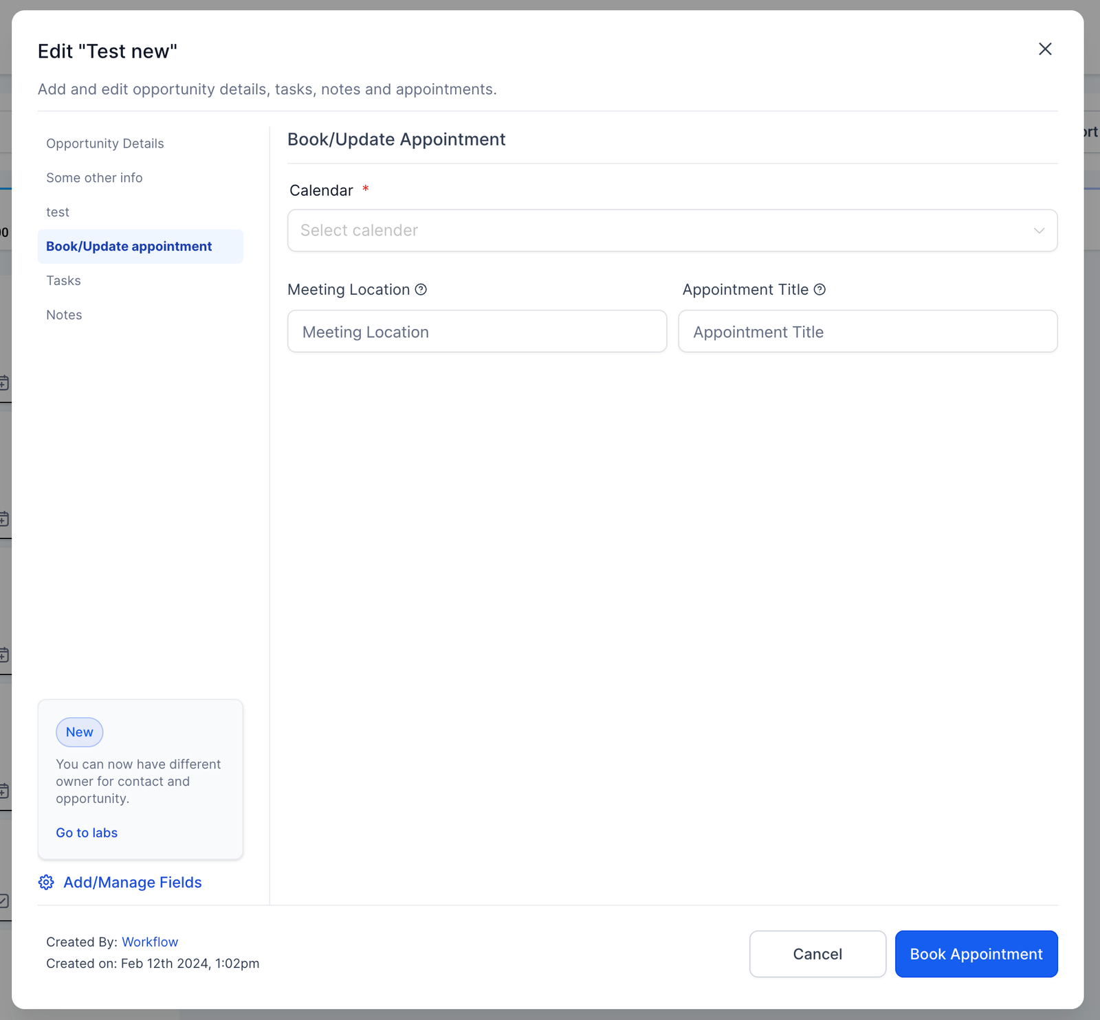
Task: Select Book/Update appointment in sidebar
Action: click(x=129, y=247)
